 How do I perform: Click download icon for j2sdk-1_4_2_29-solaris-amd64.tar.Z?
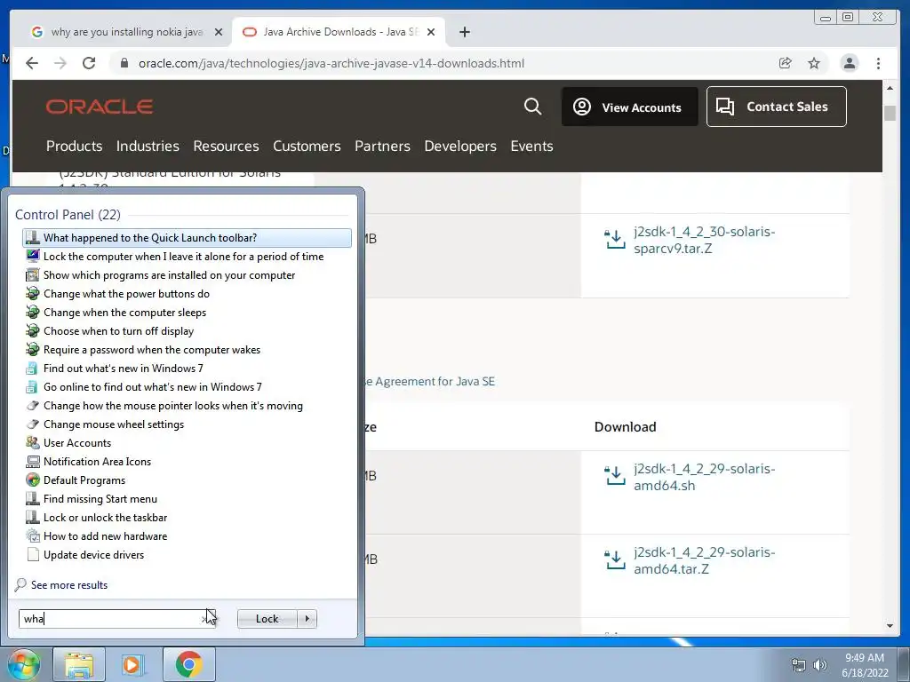tap(615, 559)
